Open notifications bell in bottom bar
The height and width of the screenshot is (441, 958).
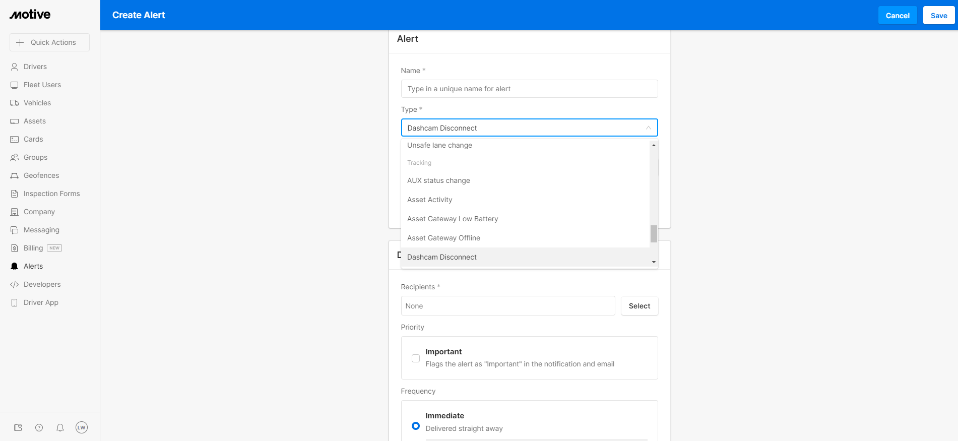click(x=60, y=427)
